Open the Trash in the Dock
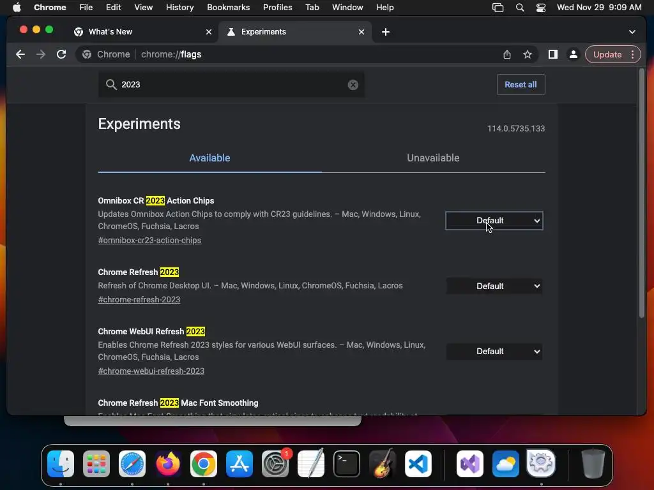The image size is (654, 490). (x=593, y=463)
